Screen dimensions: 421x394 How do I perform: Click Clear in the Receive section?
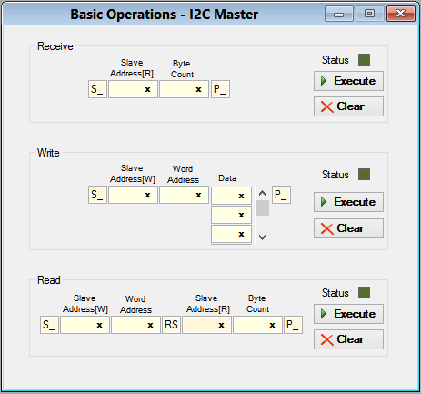(348, 106)
